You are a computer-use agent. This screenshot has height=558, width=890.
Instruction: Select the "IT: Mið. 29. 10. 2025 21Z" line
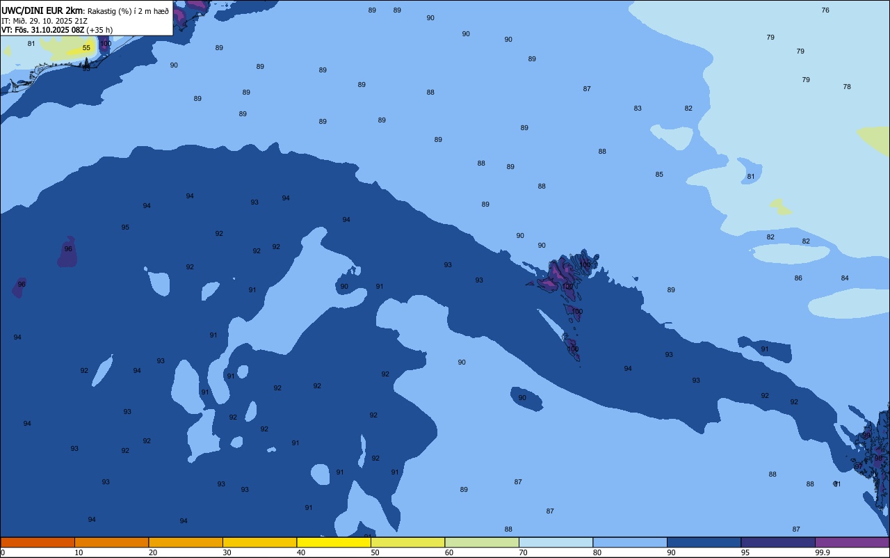point(44,21)
